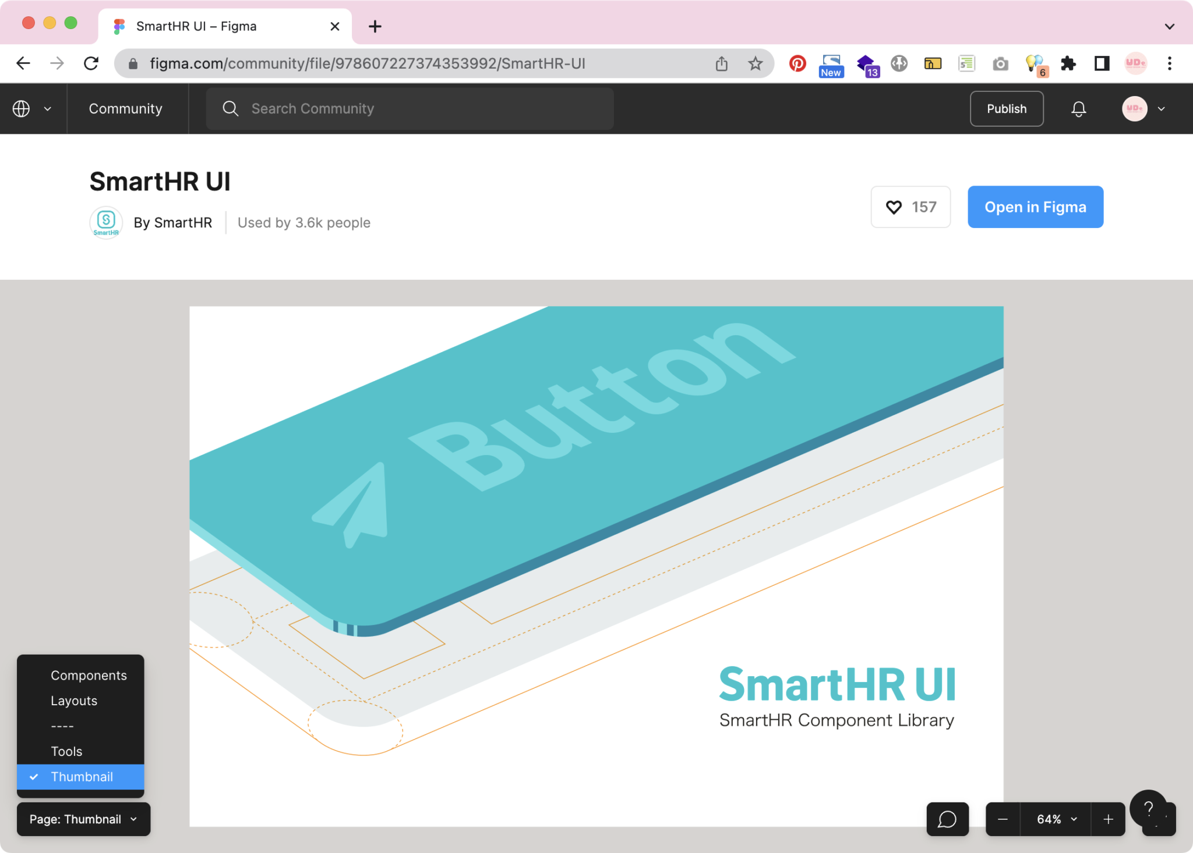This screenshot has height=853, width=1193.
Task: Click the browser reload icon
Action: [91, 63]
